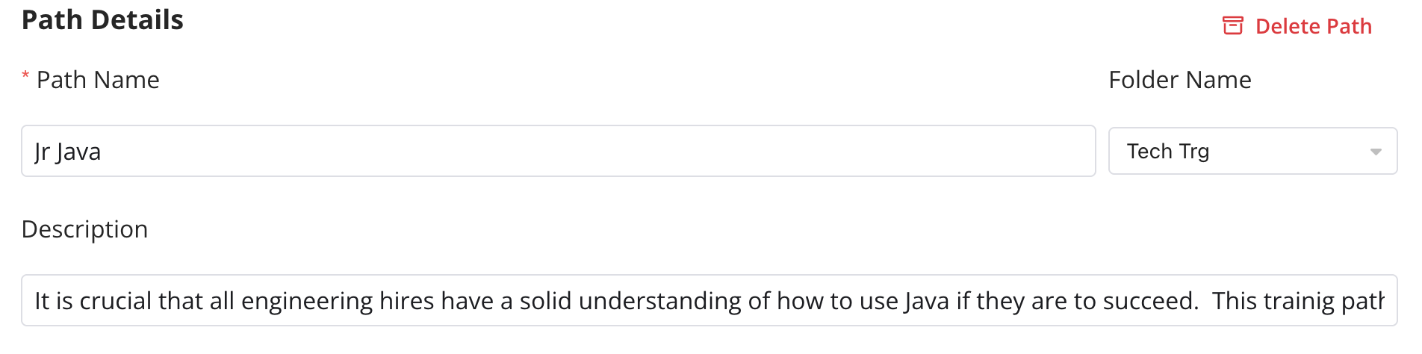Click the Path Details heading
The height and width of the screenshot is (354, 1422).
tap(102, 20)
